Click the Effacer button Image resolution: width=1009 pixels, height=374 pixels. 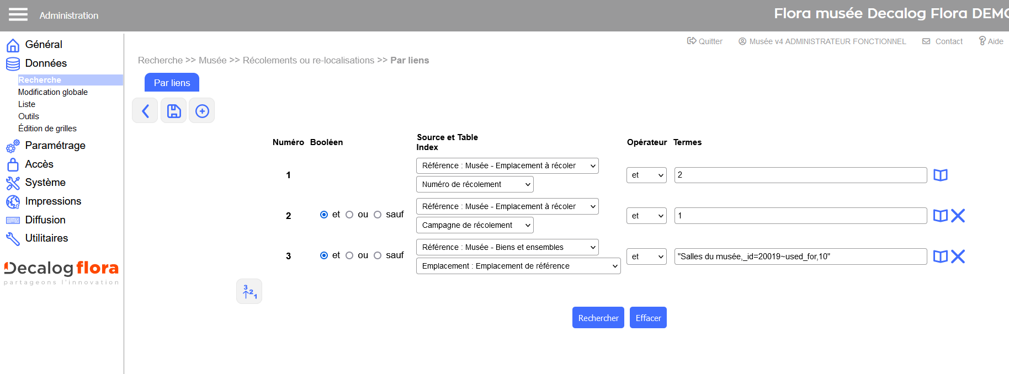click(648, 318)
